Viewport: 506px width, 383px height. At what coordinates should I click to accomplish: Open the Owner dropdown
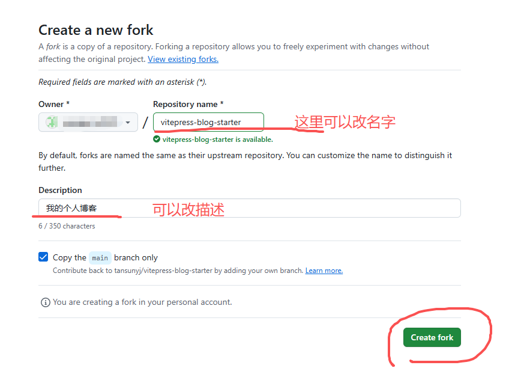pos(88,123)
